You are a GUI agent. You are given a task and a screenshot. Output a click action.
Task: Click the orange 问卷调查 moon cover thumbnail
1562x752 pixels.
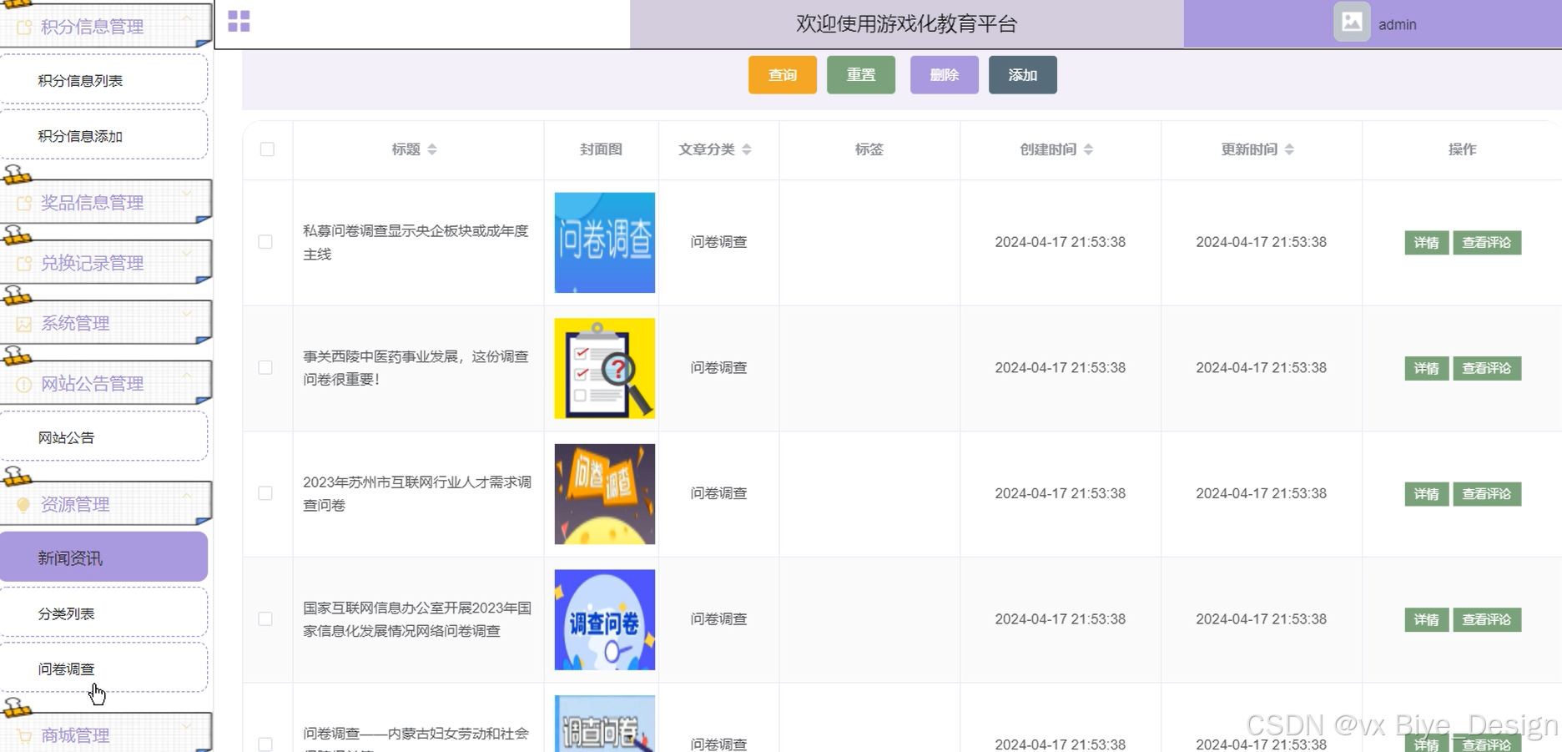[605, 494]
